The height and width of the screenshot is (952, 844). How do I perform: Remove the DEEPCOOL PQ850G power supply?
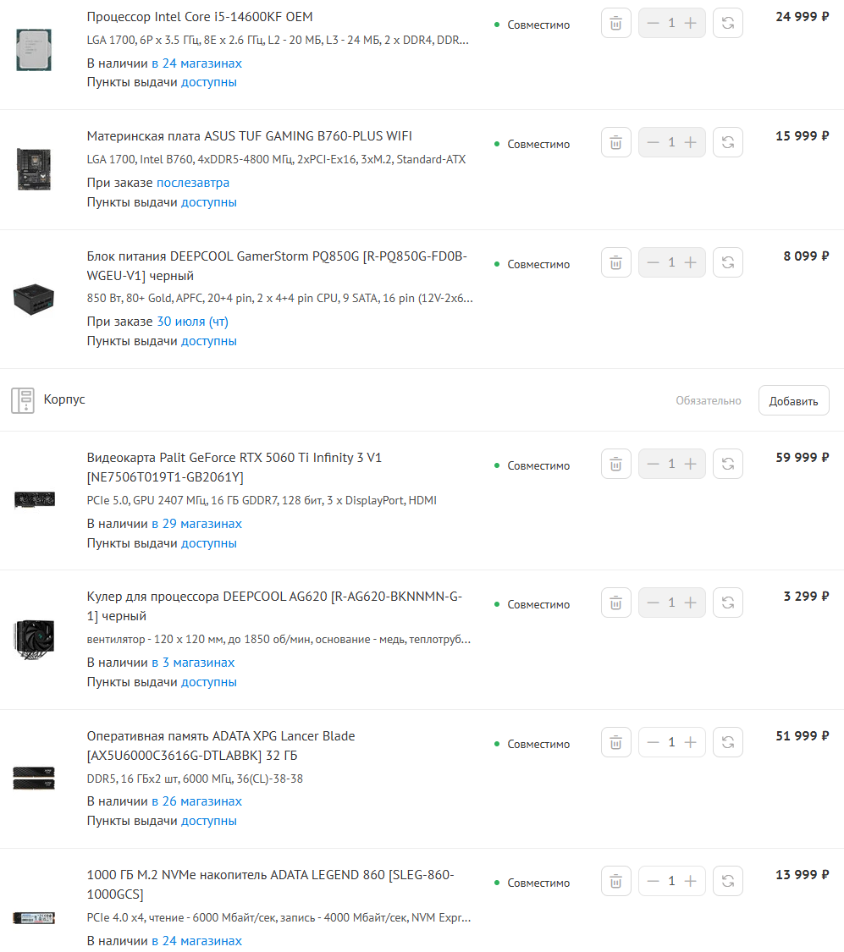pyautogui.click(x=615, y=263)
